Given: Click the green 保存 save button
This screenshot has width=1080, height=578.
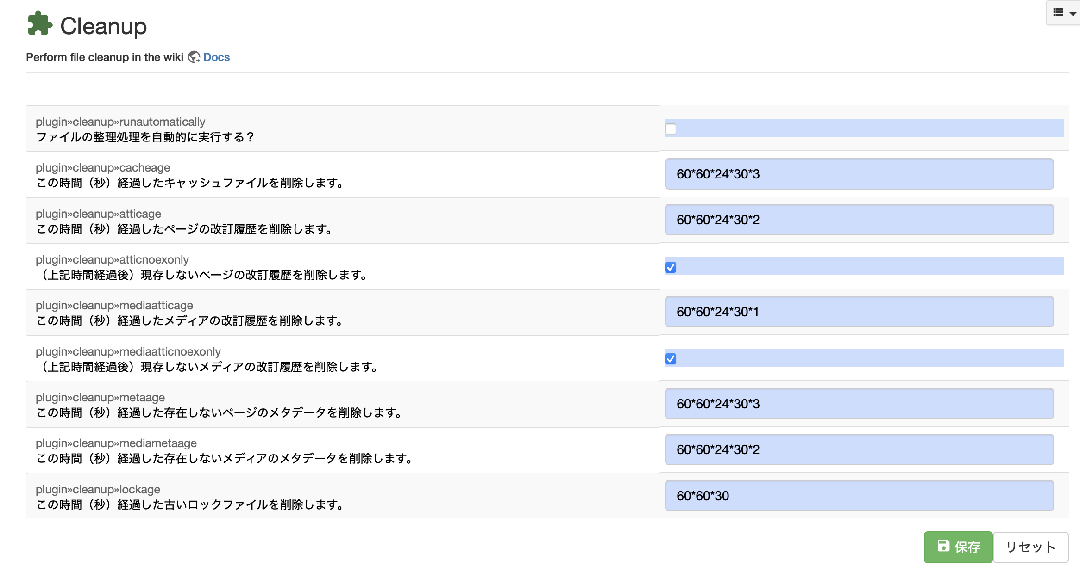Looking at the screenshot, I should click(958, 547).
